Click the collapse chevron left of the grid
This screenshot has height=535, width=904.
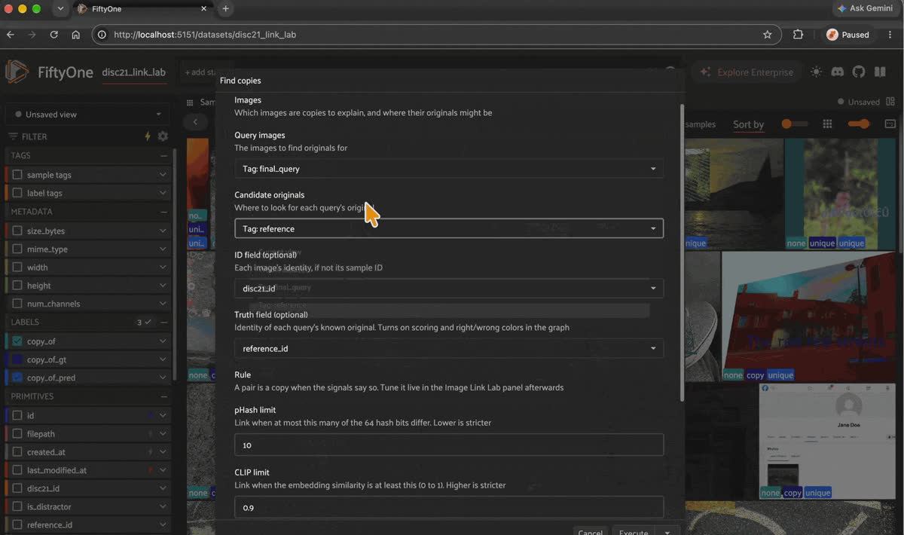[195, 122]
